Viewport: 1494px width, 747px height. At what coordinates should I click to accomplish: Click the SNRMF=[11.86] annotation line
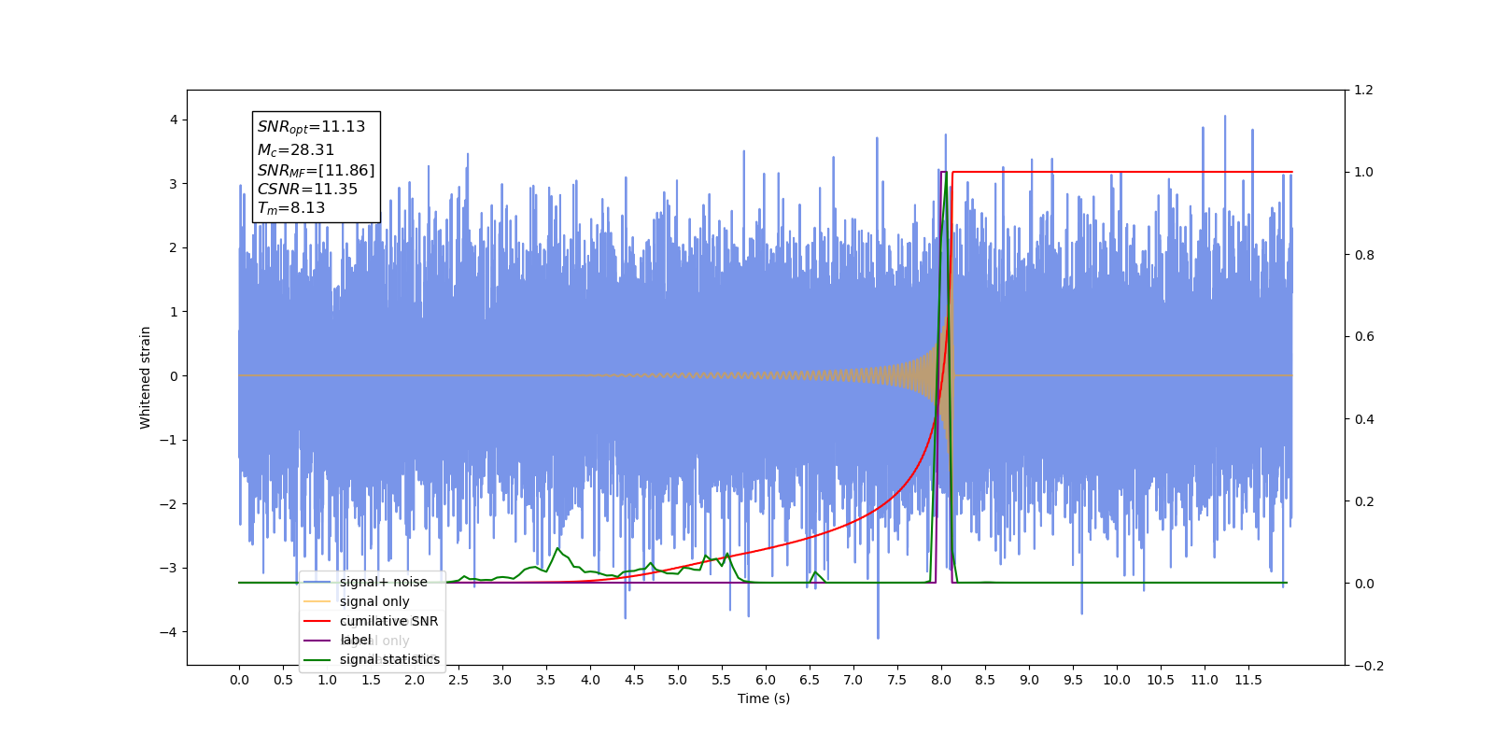coord(316,170)
